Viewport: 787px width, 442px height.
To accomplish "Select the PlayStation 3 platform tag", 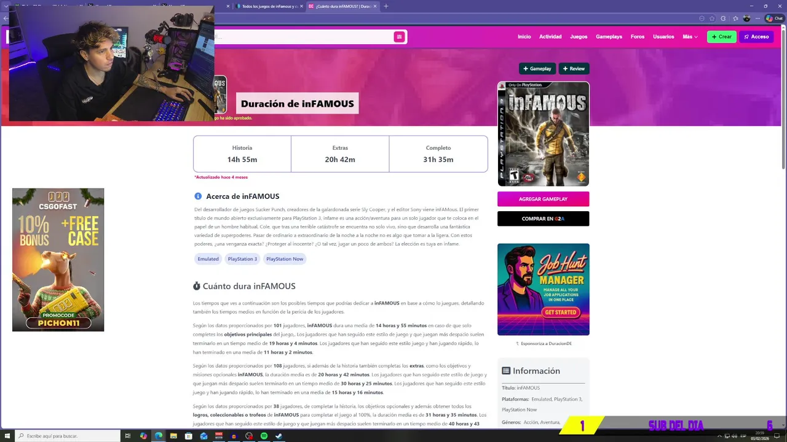I will (242, 258).
